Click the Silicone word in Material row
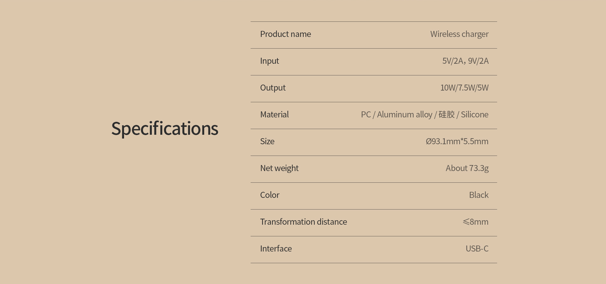This screenshot has height=284, width=606. 474,115
